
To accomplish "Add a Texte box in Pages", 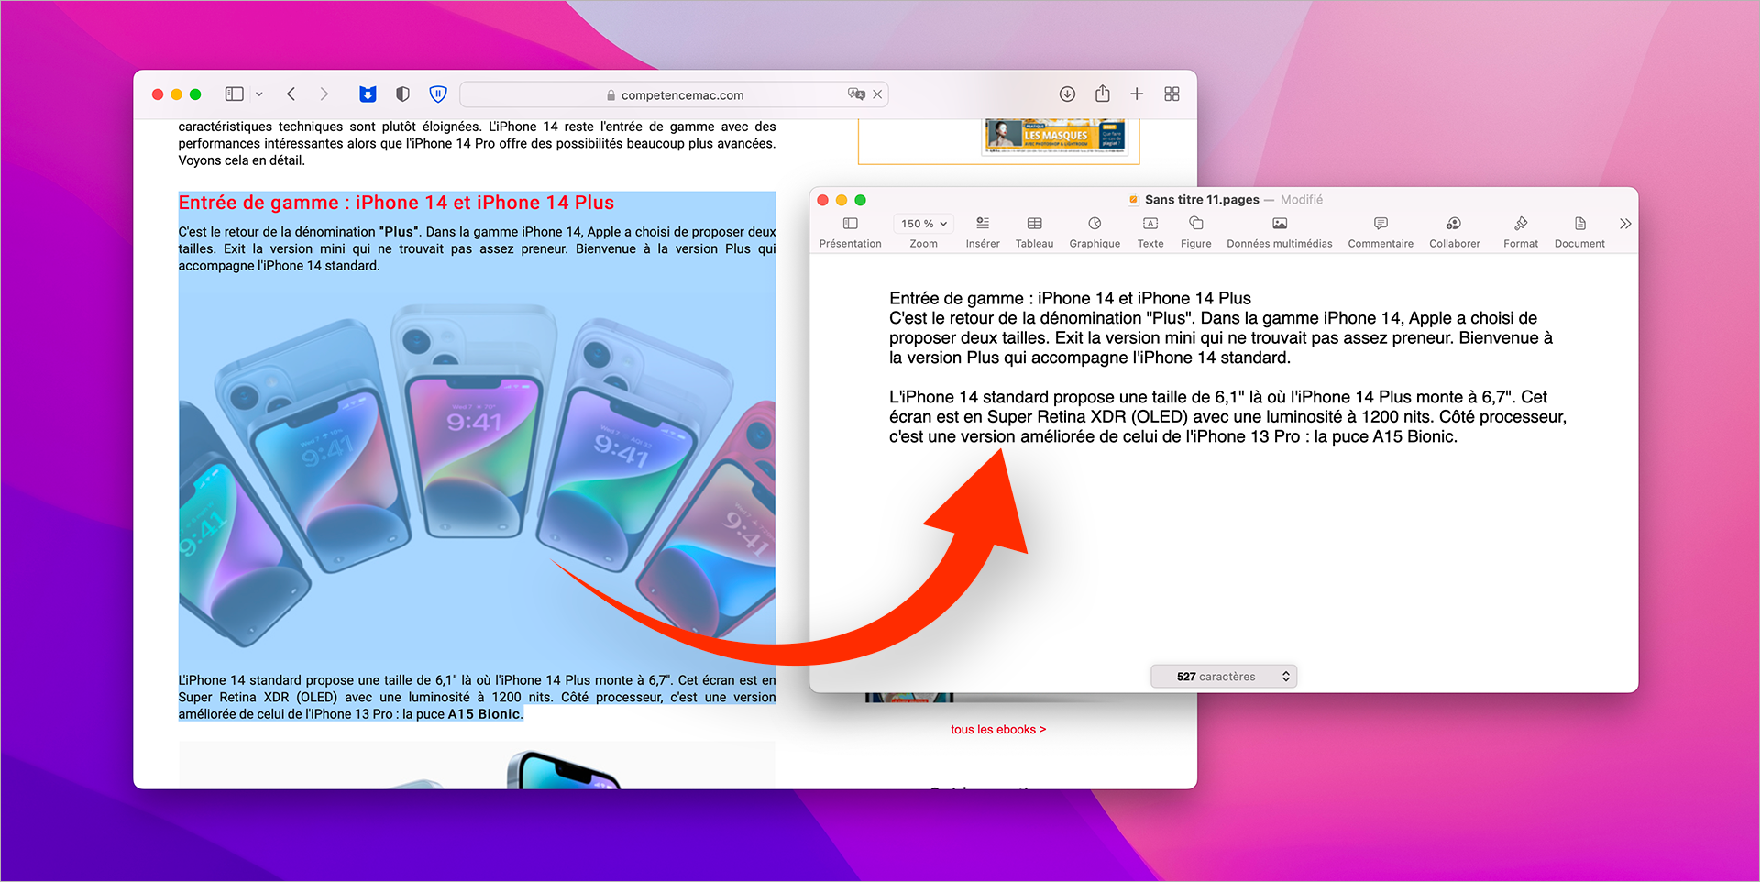I will pos(1150,233).
